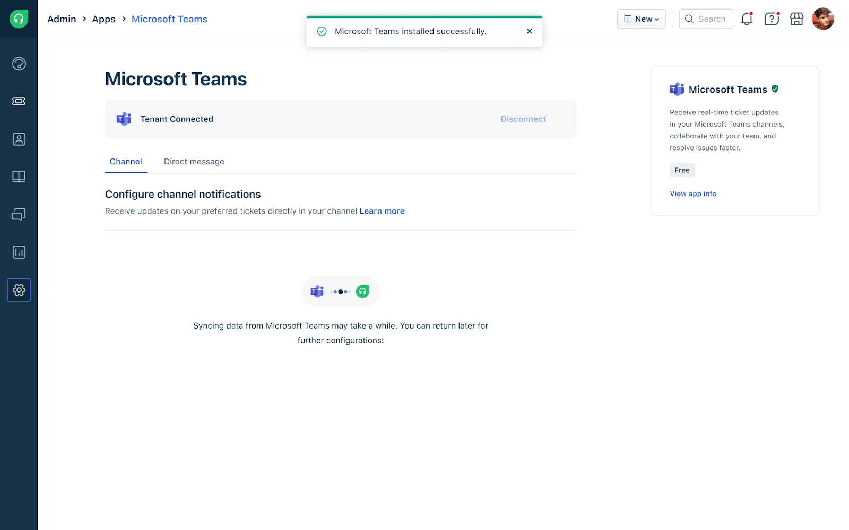Open View app info link
Viewport: 849px width, 530px height.
tap(693, 194)
